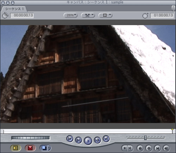Screen dimensions: 176x153
Task: Open the 26% zoom level dropdown
Action: pos(70,15)
